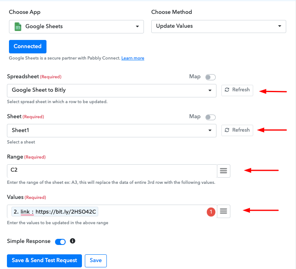Click the 'Range (Required)' field label
Viewport: 296px width, 269px height.
pos(26,157)
